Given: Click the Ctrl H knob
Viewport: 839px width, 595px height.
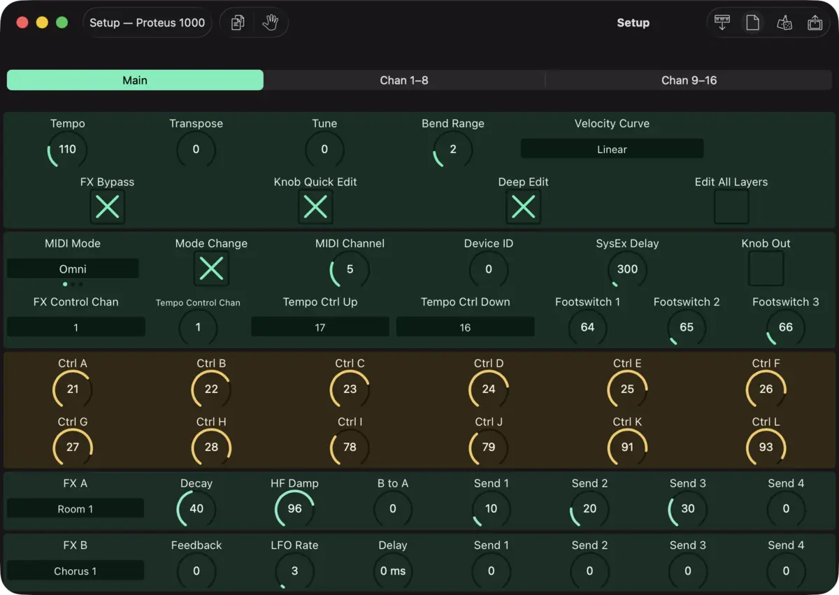Looking at the screenshot, I should tap(211, 447).
